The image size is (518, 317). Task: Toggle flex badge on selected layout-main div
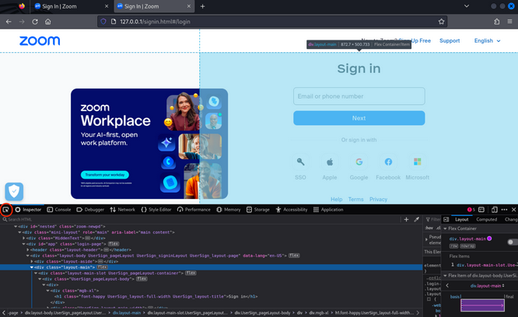[x=102, y=267]
